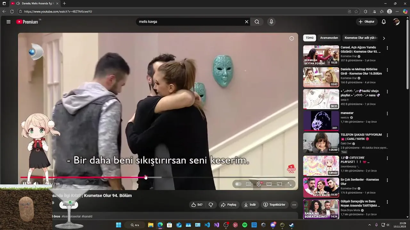Screen dimensions: 410x230
Task: Like the video with 547 likes
Action: [x=197, y=205]
